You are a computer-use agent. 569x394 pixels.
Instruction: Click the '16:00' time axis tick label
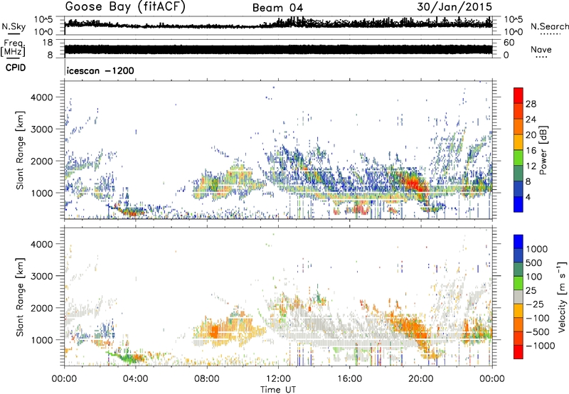click(x=349, y=379)
